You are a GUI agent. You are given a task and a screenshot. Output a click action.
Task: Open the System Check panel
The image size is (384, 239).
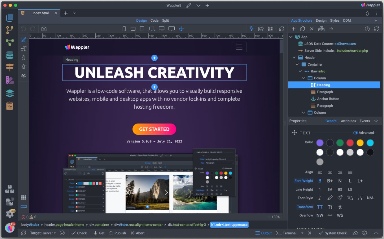(x=333, y=233)
